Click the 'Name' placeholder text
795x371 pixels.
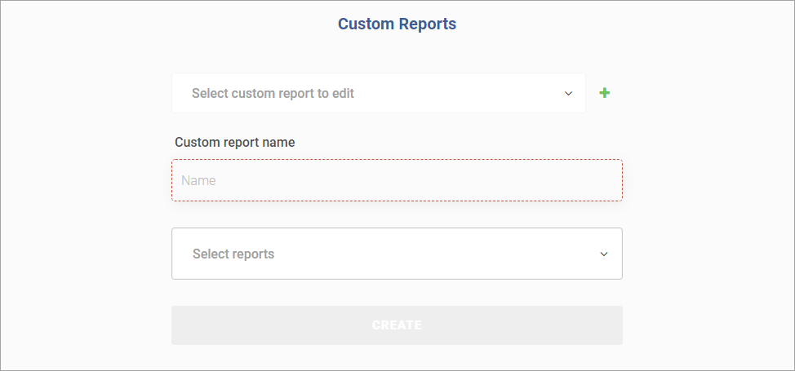click(x=199, y=180)
